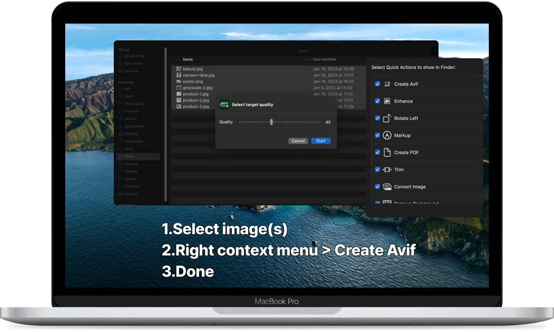Uncheck the Create Avif checkbox
554x332 pixels.
[377, 84]
